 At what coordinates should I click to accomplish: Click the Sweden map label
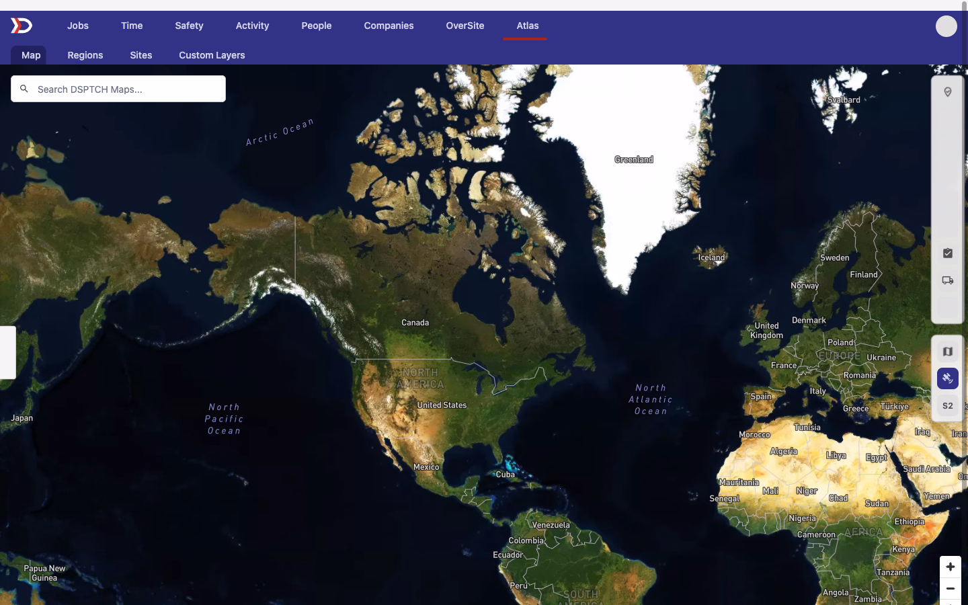pos(835,257)
